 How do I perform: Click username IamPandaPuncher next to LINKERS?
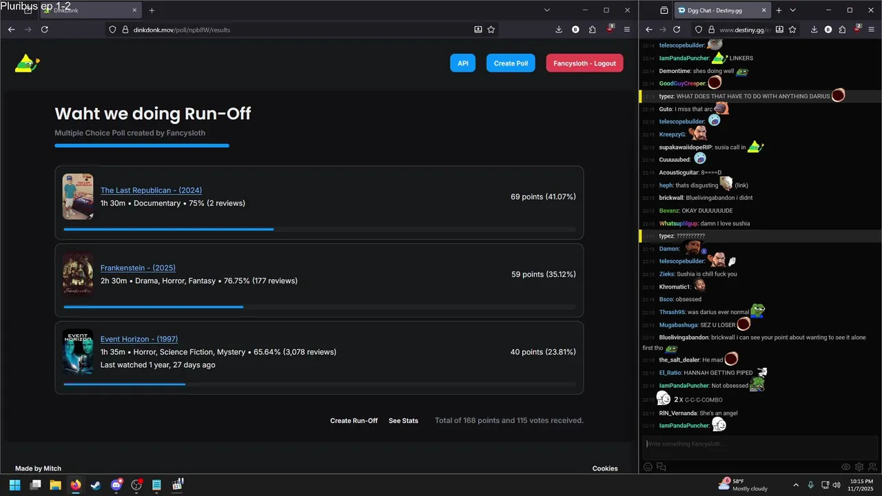click(x=684, y=58)
